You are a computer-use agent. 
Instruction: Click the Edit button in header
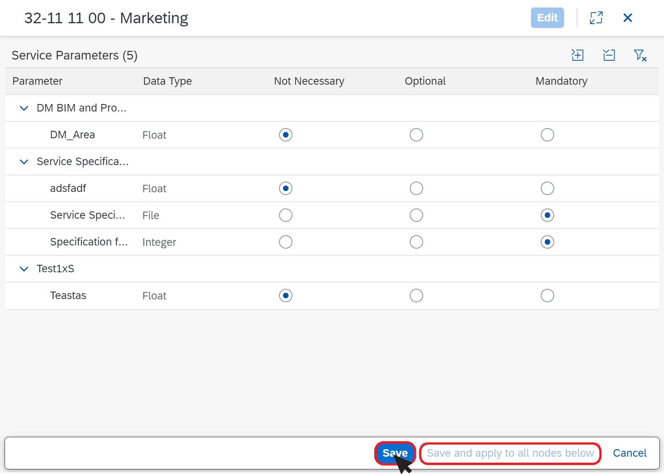pos(547,18)
